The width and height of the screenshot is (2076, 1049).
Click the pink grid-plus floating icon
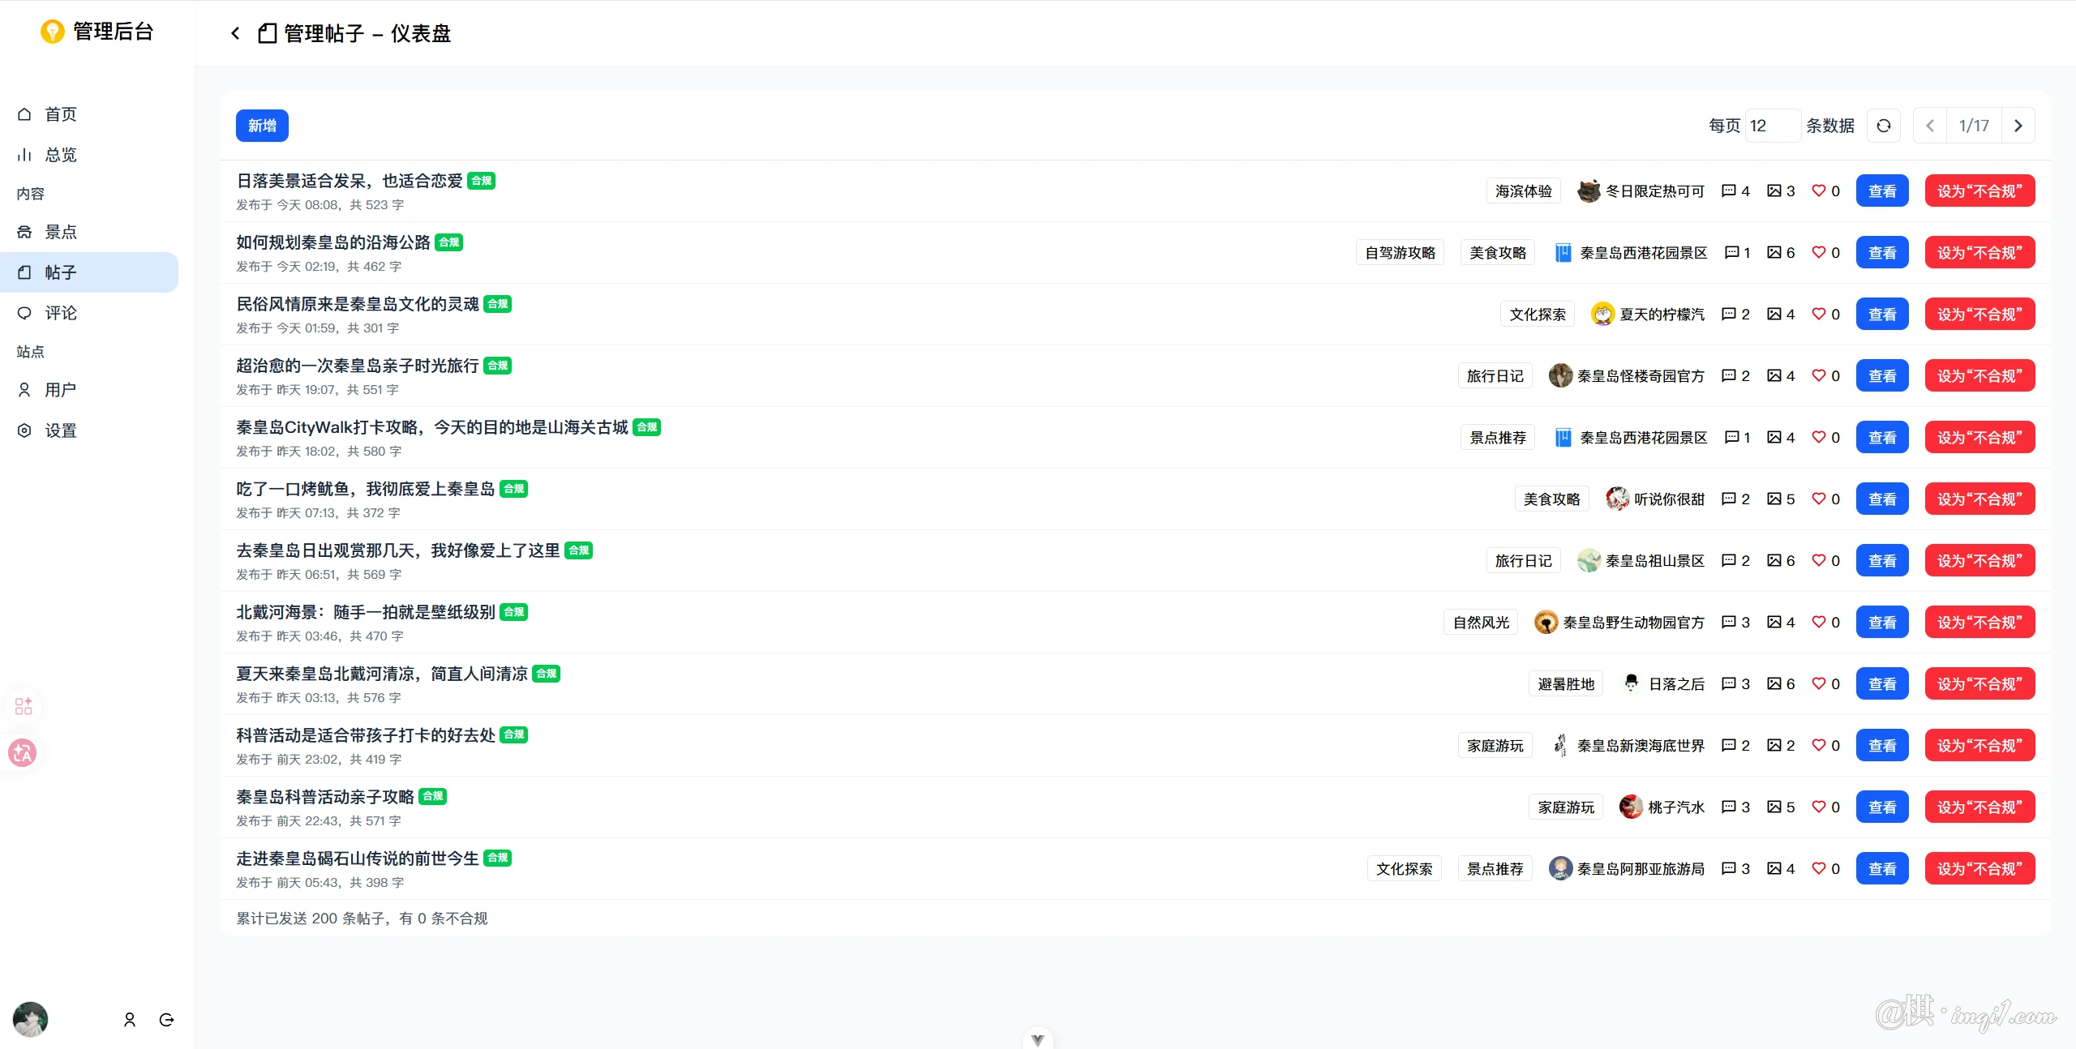tap(23, 706)
